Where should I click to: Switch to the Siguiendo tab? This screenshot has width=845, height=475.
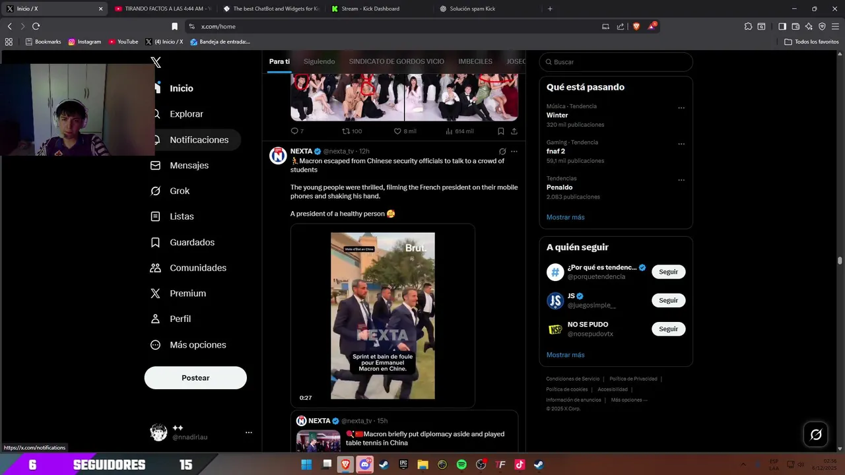[320, 61]
